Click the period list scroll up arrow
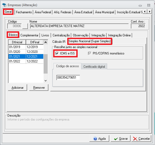155x145 pixels. pos(45,42)
